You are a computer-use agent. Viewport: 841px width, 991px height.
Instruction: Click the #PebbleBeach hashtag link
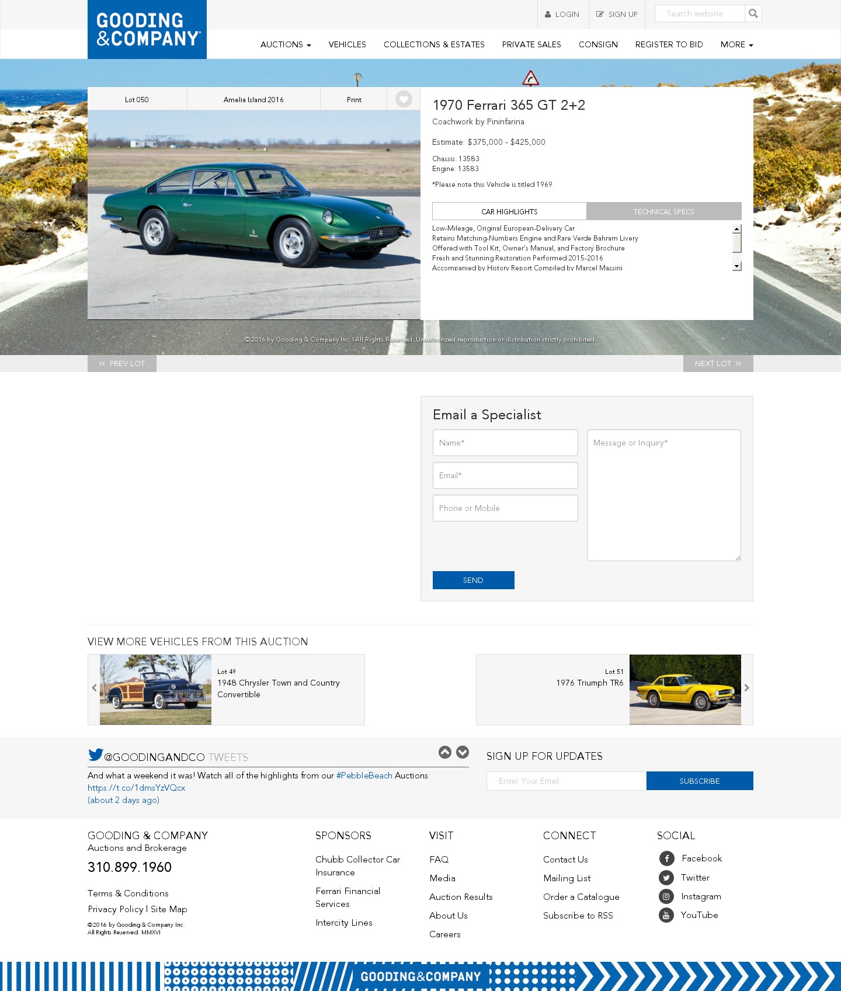coord(364,776)
